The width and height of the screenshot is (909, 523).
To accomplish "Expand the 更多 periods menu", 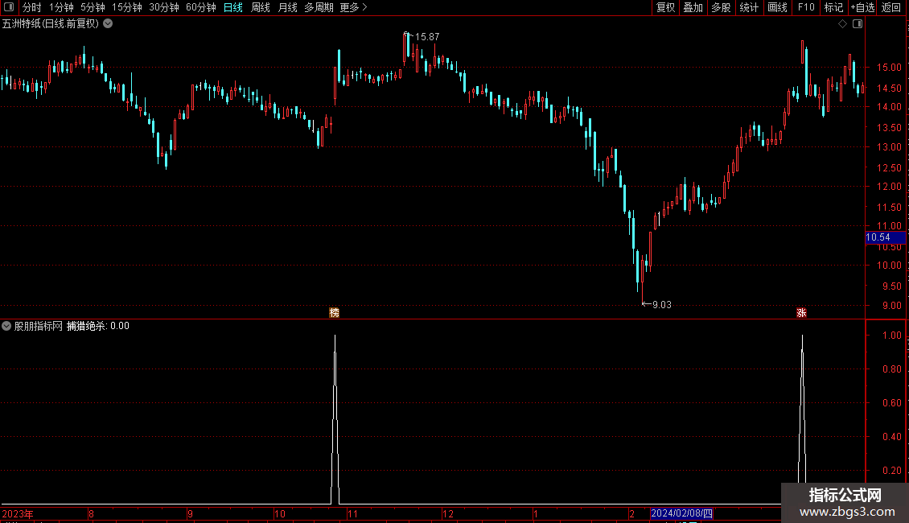I will [353, 7].
